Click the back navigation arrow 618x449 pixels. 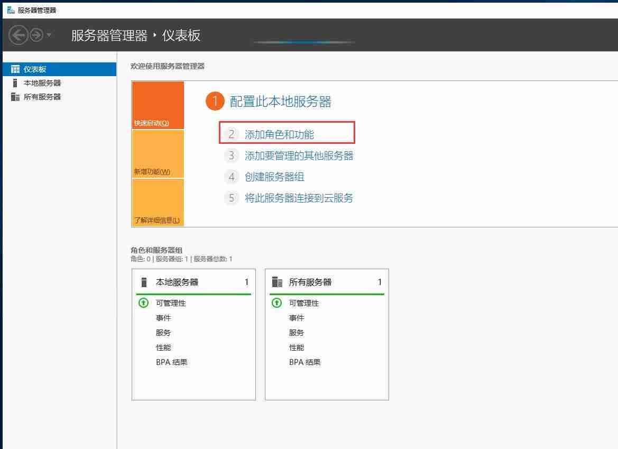(18, 35)
